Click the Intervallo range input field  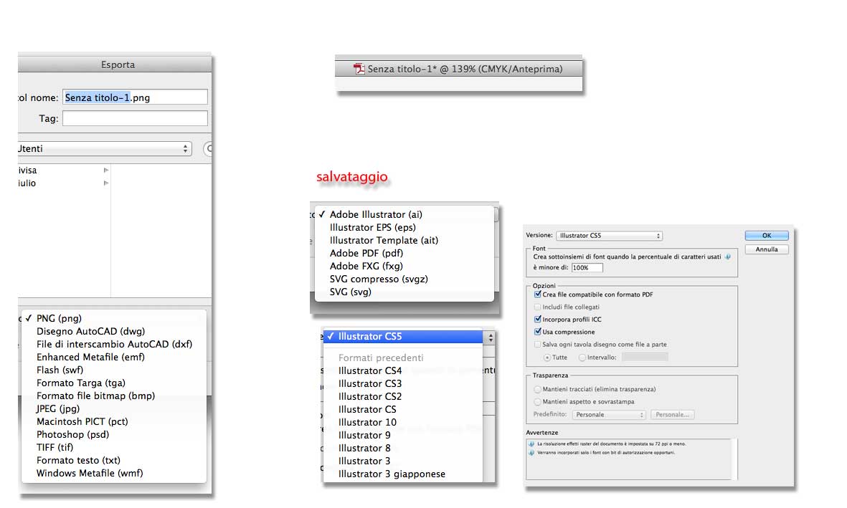tap(645, 357)
